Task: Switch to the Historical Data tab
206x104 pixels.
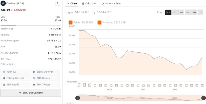Action: coord(111,3)
